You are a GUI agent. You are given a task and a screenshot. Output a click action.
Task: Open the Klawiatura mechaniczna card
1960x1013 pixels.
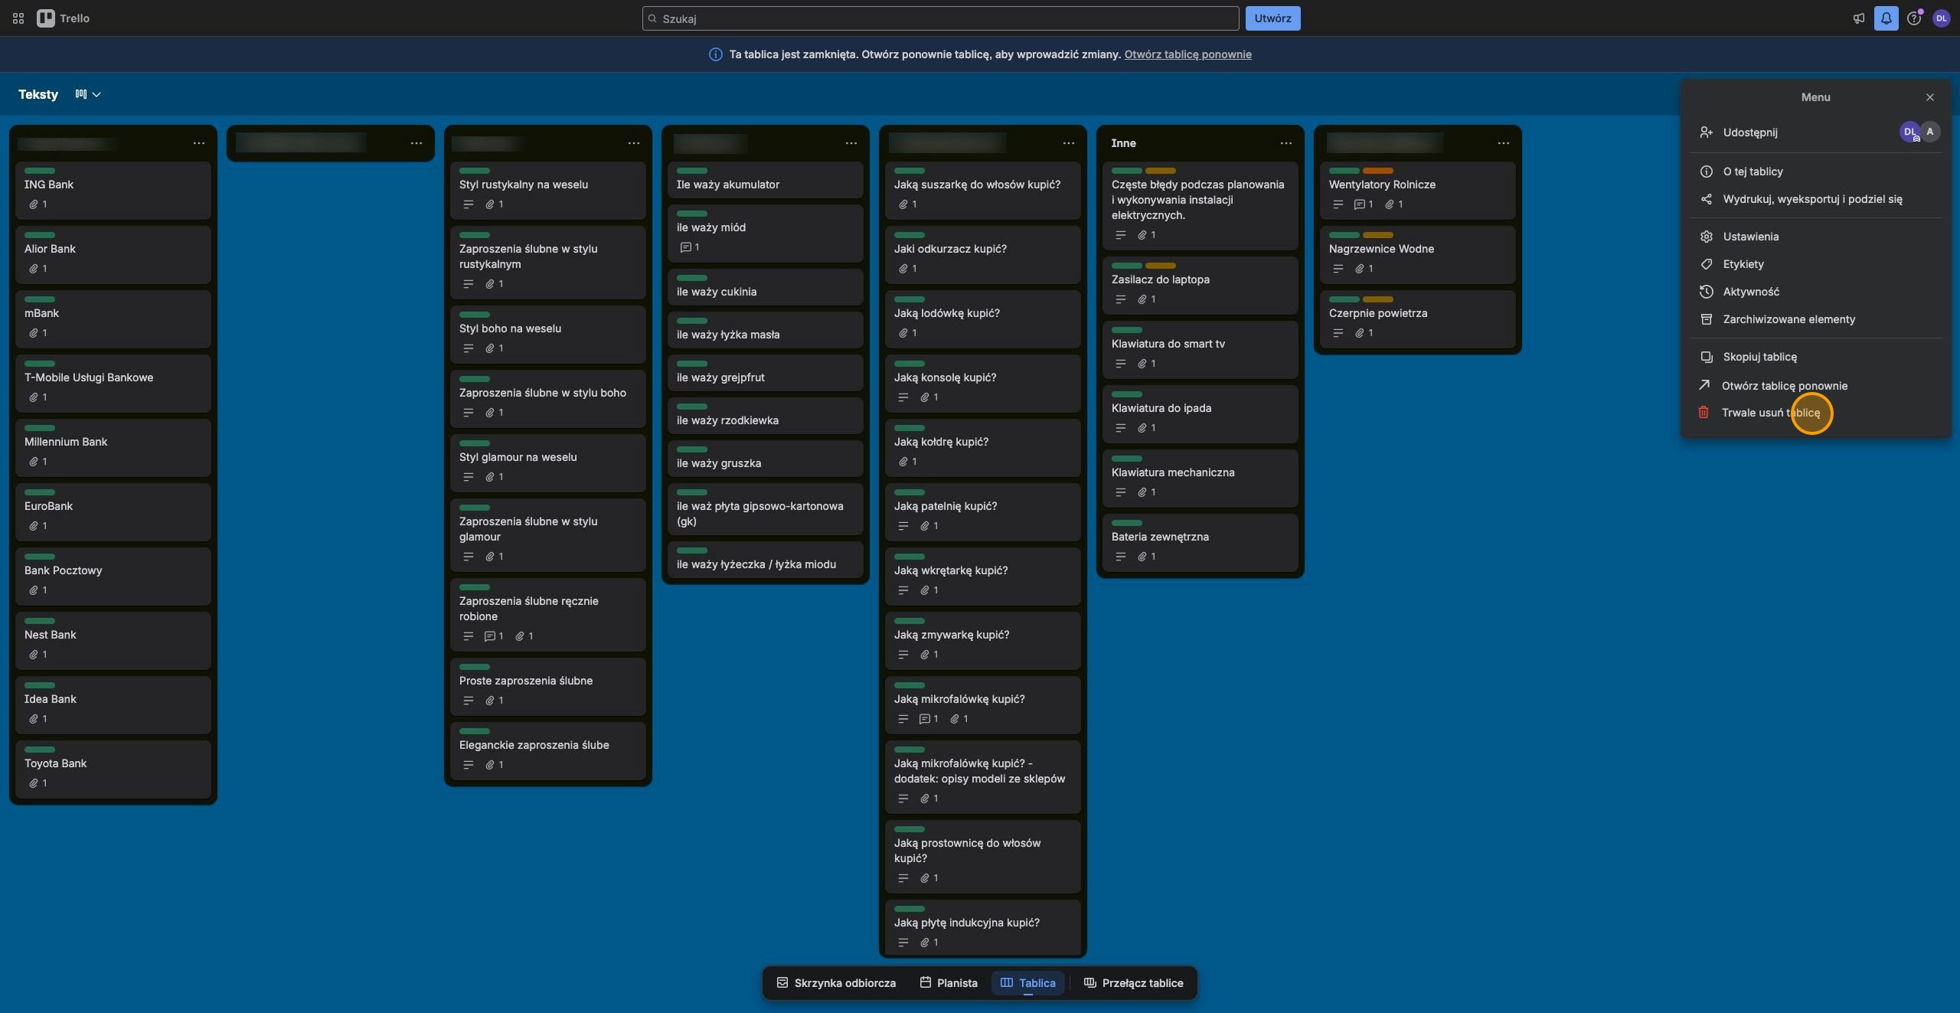[1200, 479]
